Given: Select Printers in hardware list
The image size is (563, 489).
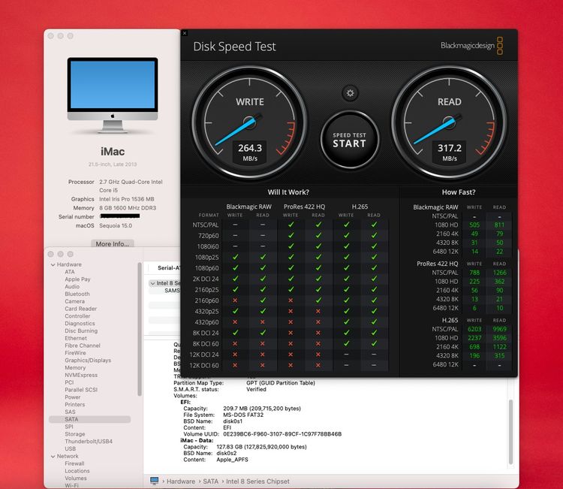Looking at the screenshot, I should (x=75, y=404).
